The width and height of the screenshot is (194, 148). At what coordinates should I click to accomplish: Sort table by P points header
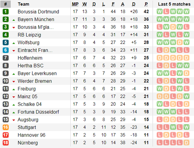coord(146,4)
